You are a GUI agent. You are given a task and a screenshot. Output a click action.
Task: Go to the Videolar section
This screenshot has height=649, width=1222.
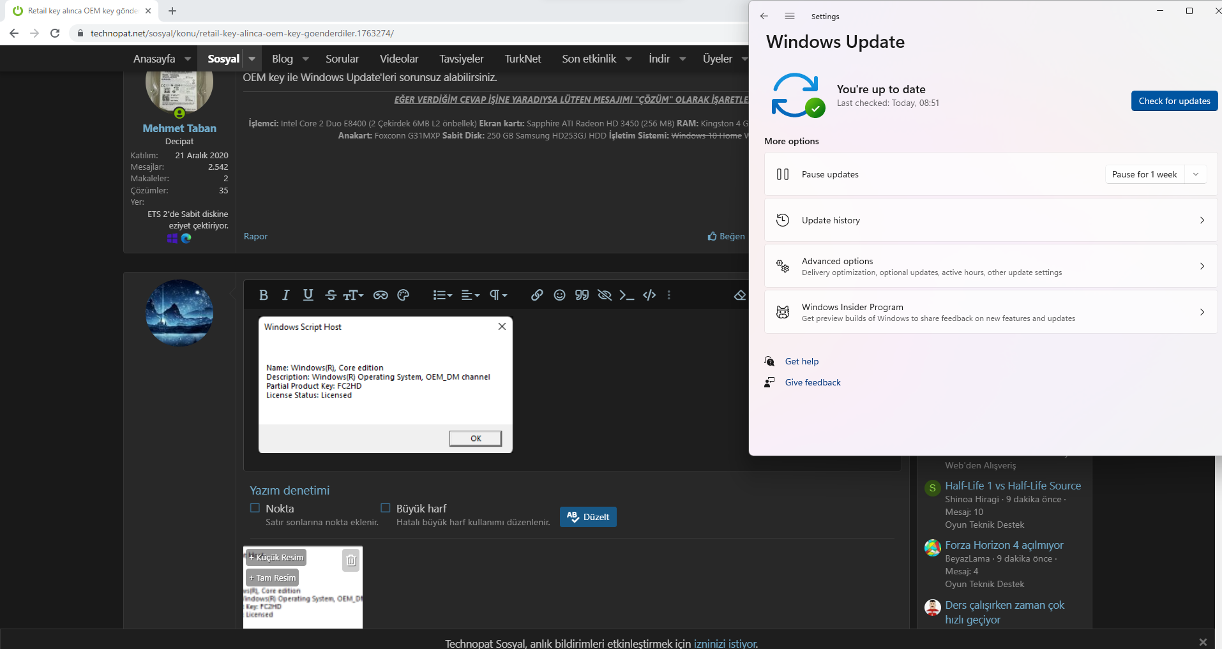399,59
